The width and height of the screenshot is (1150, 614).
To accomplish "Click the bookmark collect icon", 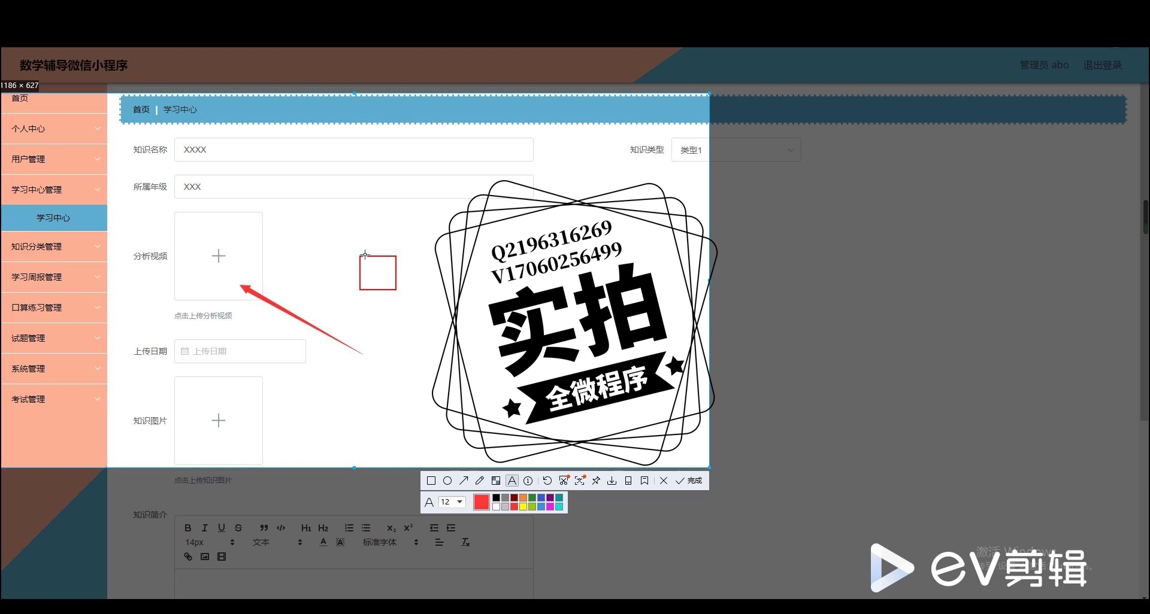I will click(x=644, y=481).
